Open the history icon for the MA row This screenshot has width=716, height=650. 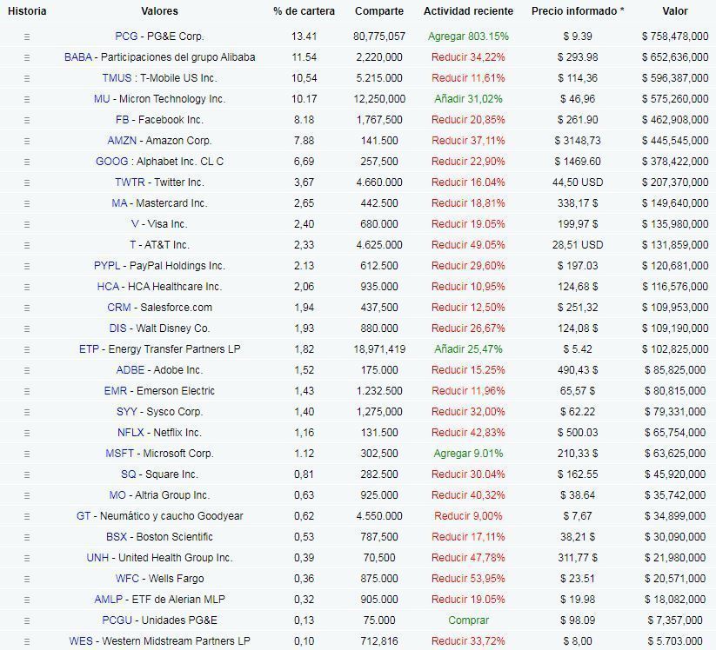(x=27, y=204)
